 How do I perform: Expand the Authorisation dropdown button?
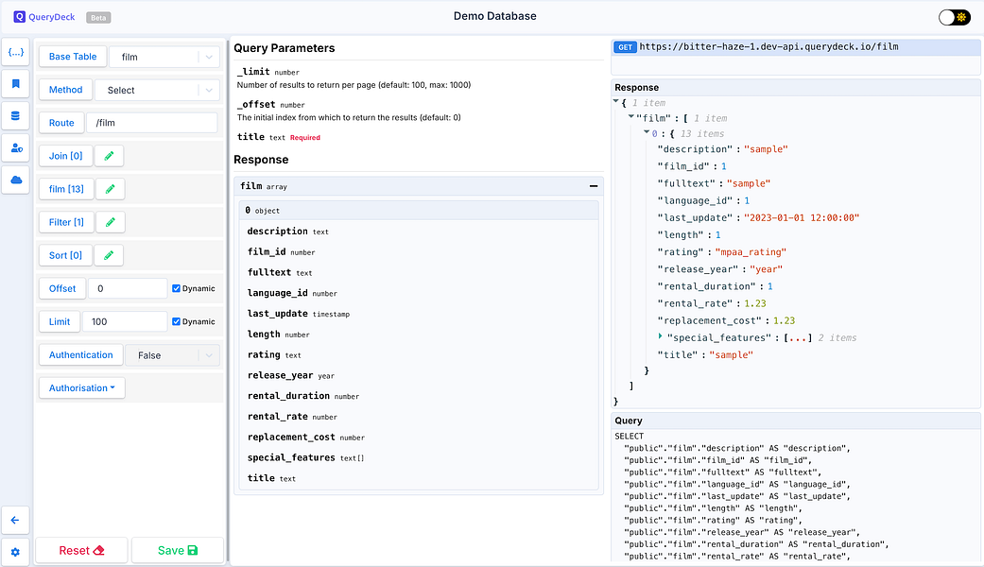pyautogui.click(x=81, y=387)
